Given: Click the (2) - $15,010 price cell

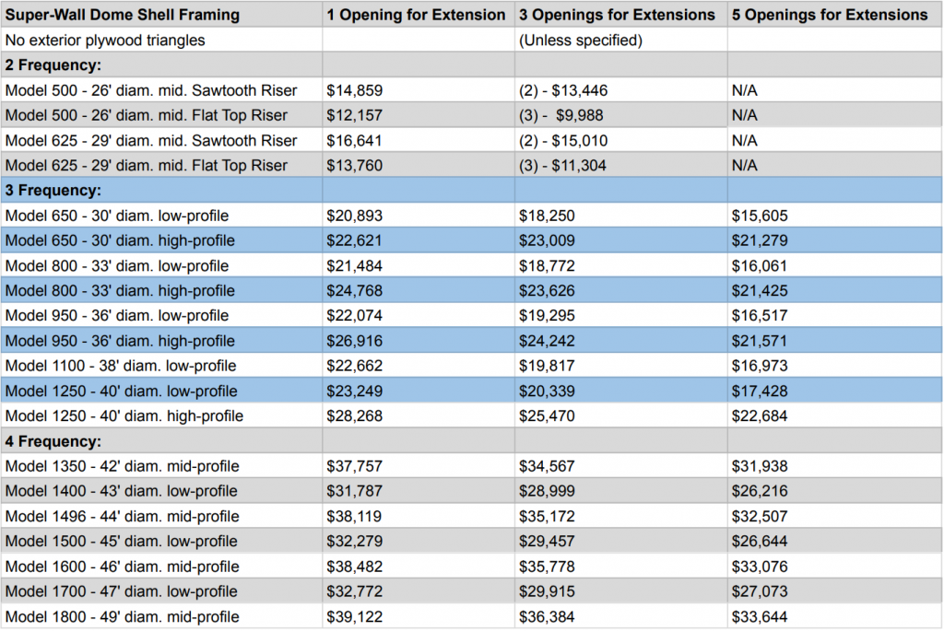Looking at the screenshot, I should [x=620, y=140].
